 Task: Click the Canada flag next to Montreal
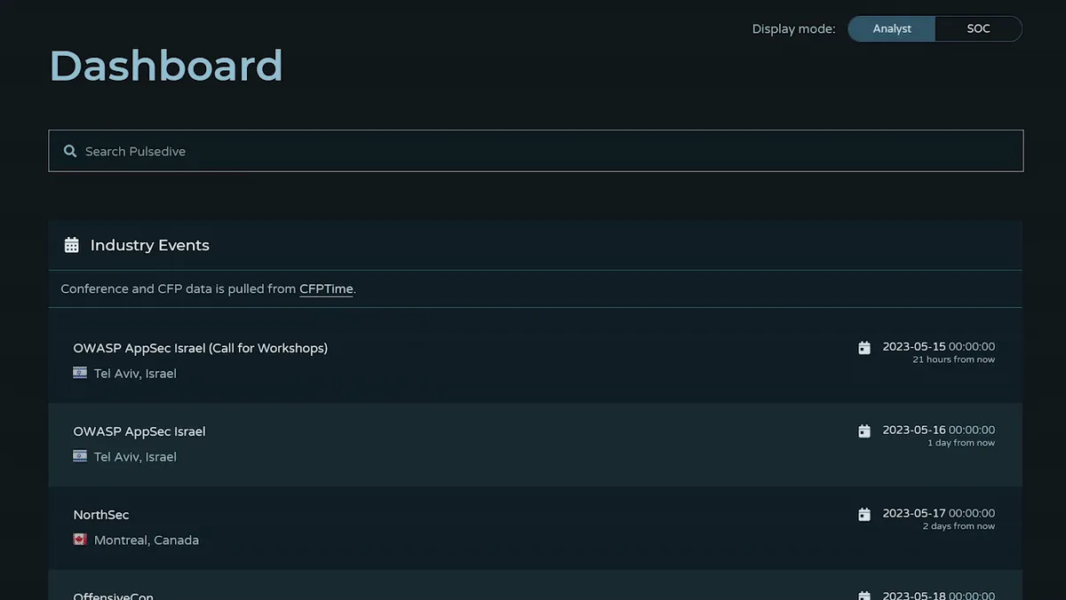[80, 540]
